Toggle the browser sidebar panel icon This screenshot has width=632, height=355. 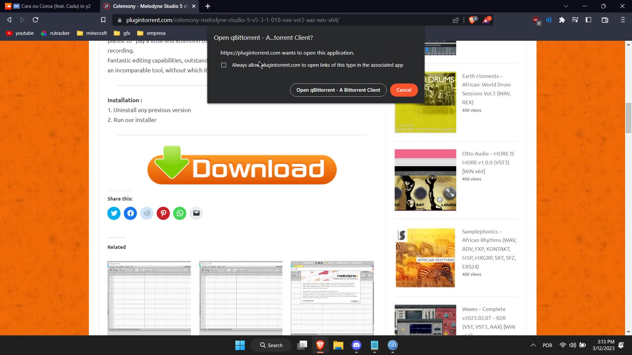(588, 20)
